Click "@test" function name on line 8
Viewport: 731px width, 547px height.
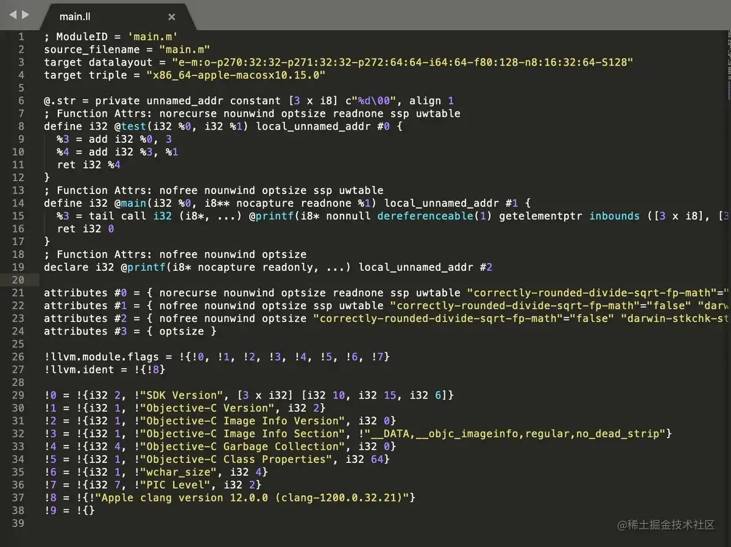pyautogui.click(x=130, y=127)
